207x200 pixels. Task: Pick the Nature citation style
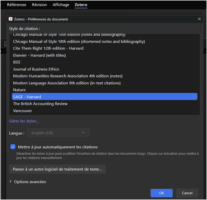[x=105, y=90]
